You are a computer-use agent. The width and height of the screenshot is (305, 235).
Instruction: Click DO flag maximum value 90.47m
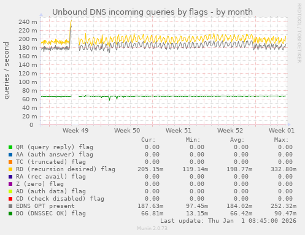(x=285, y=214)
